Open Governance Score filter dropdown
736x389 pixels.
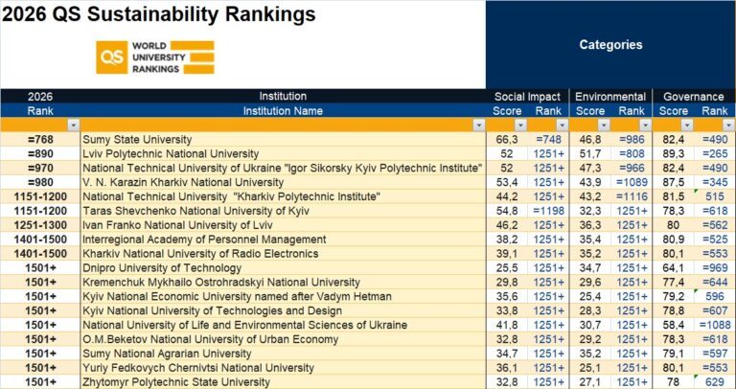point(684,126)
